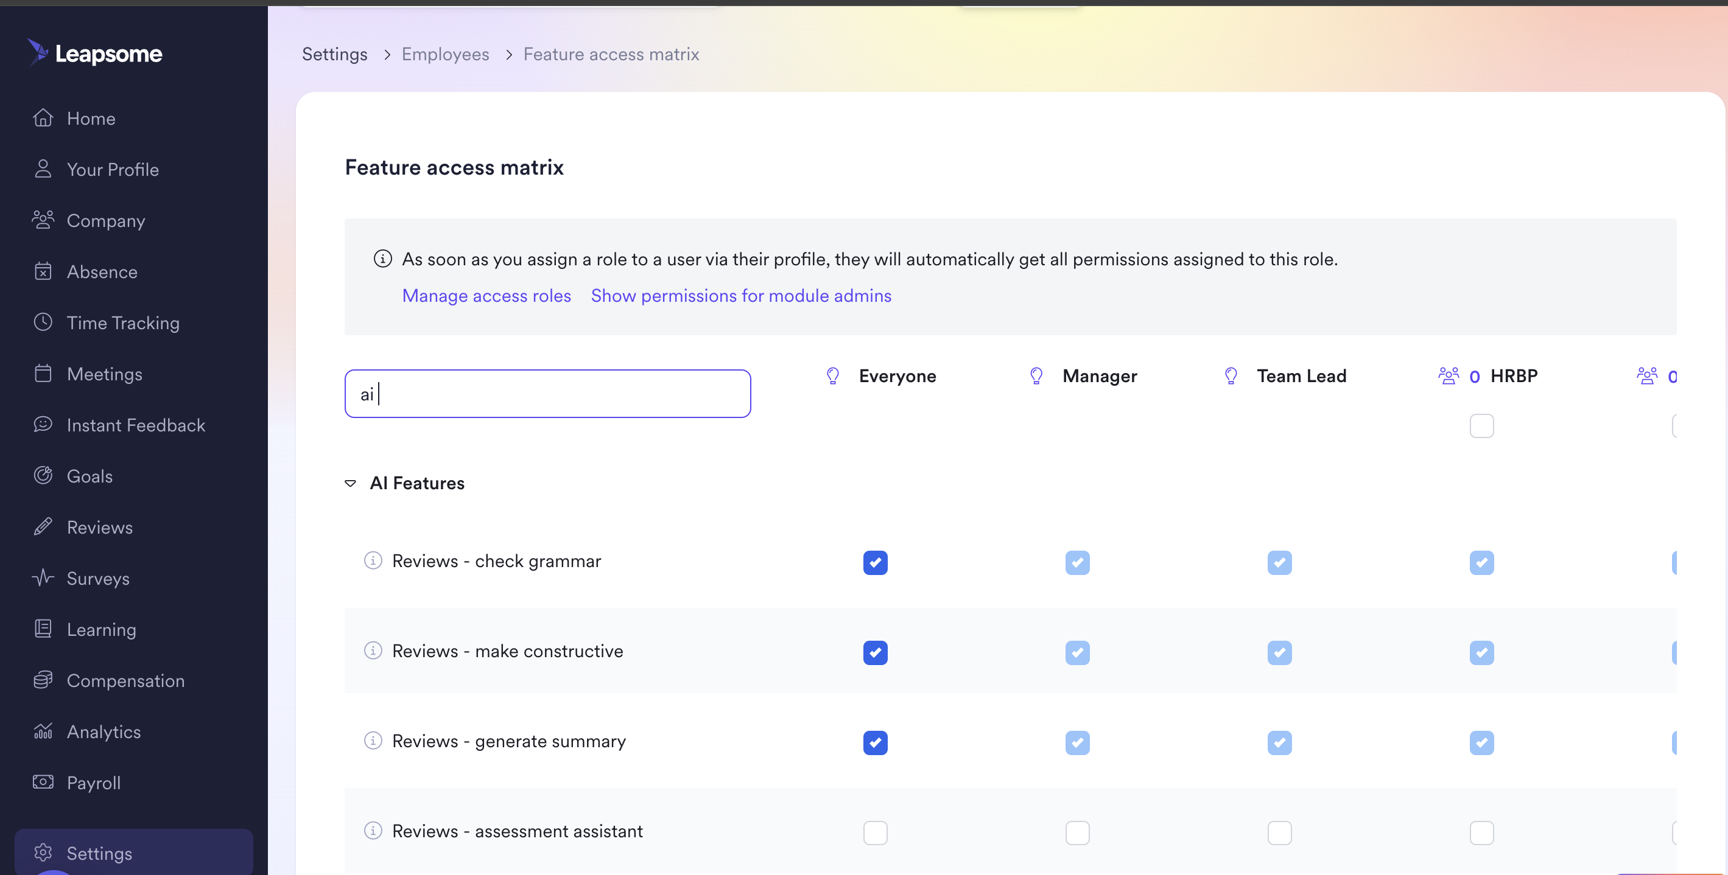Collapse the AI Features section
Image resolution: width=1728 pixels, height=875 pixels.
coord(350,483)
